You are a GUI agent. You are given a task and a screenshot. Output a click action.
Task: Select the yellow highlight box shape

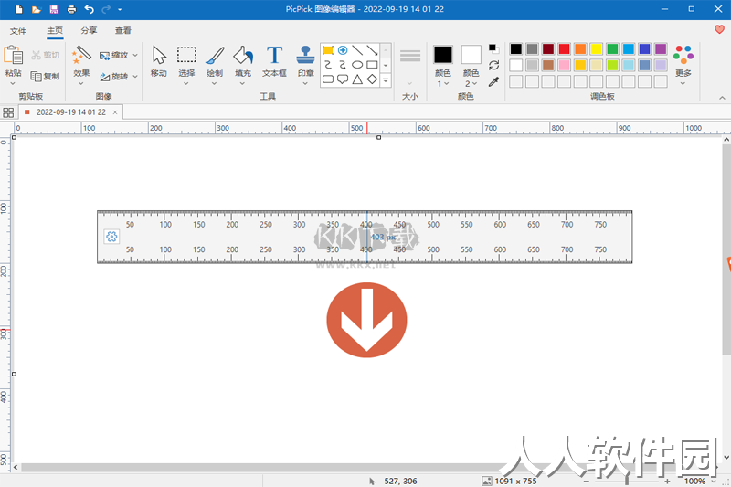(x=328, y=50)
